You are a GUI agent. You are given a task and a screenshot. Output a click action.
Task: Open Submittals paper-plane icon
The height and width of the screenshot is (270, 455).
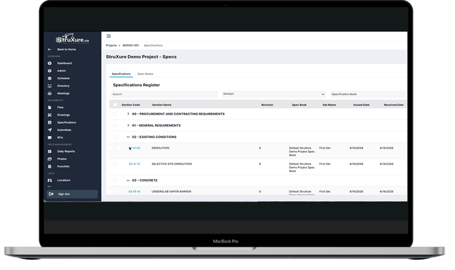coord(50,130)
